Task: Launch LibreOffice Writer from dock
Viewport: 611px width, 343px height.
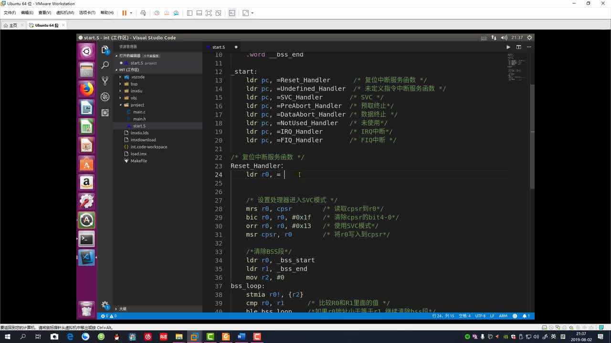Action: [x=86, y=108]
